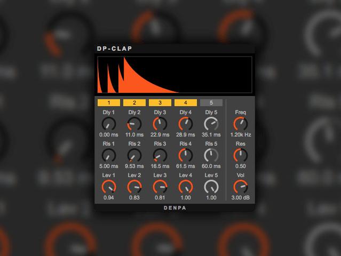Click the DP-CLAP title text

115,49
